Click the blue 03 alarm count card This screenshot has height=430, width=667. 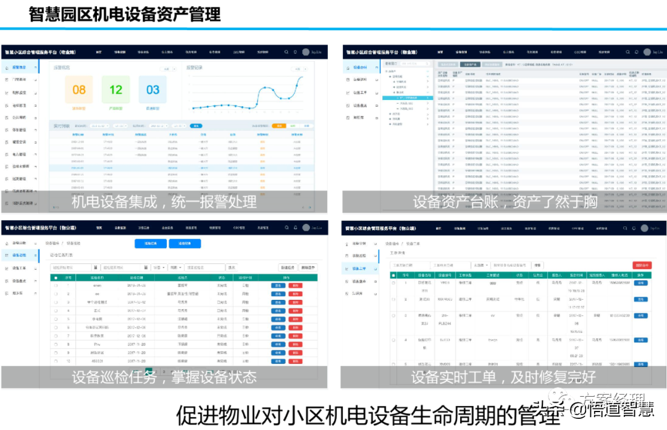tap(153, 89)
